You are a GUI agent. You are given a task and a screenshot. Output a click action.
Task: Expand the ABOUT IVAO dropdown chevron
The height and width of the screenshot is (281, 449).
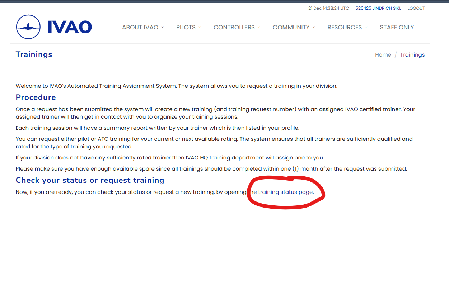162,27
